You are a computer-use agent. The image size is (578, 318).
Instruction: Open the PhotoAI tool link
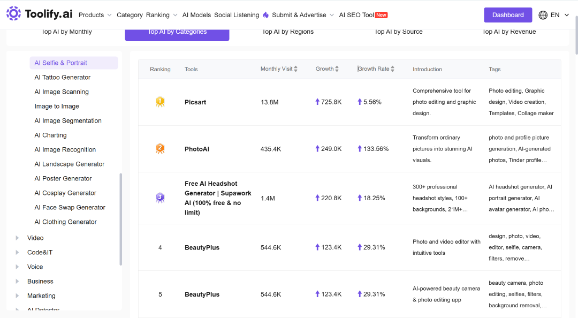pos(197,149)
